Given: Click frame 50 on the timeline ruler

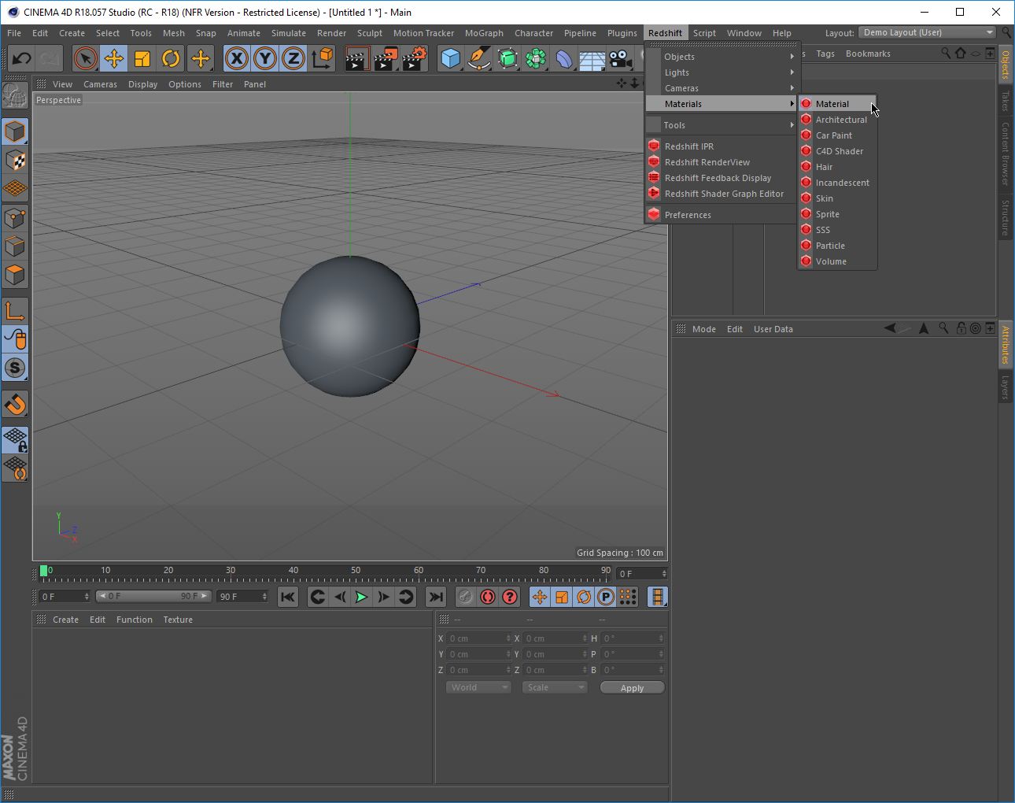Looking at the screenshot, I should point(356,571).
